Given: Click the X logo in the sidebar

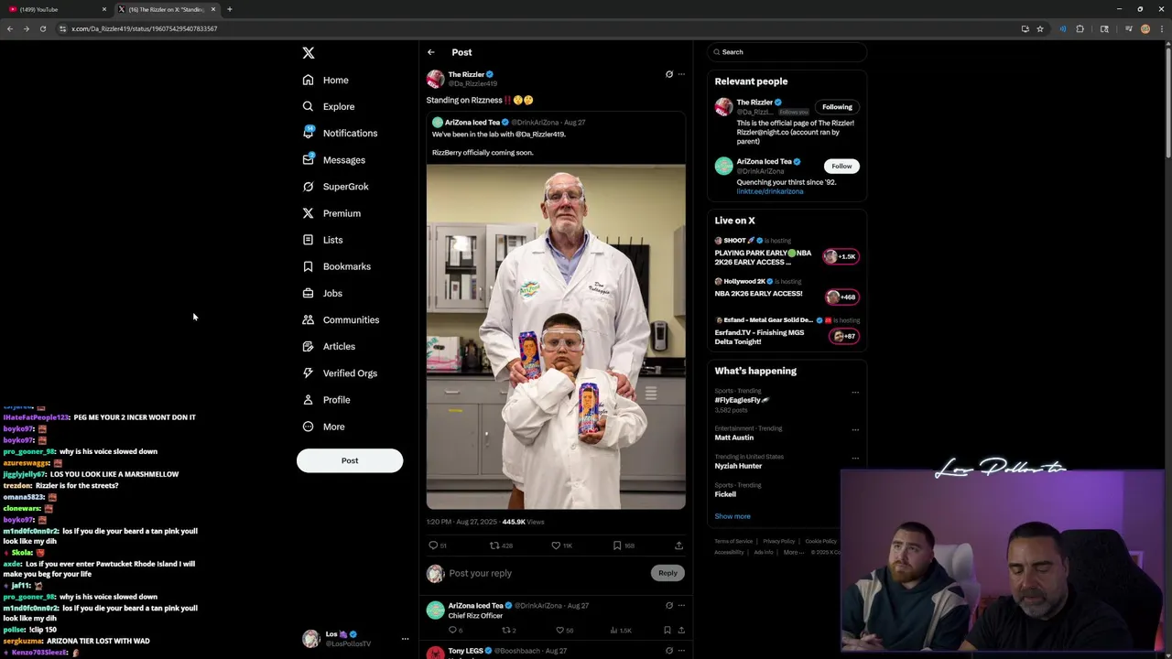Looking at the screenshot, I should click(x=309, y=53).
